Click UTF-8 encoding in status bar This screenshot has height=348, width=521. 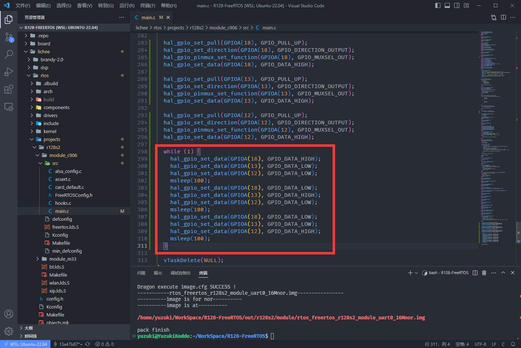(x=480, y=344)
